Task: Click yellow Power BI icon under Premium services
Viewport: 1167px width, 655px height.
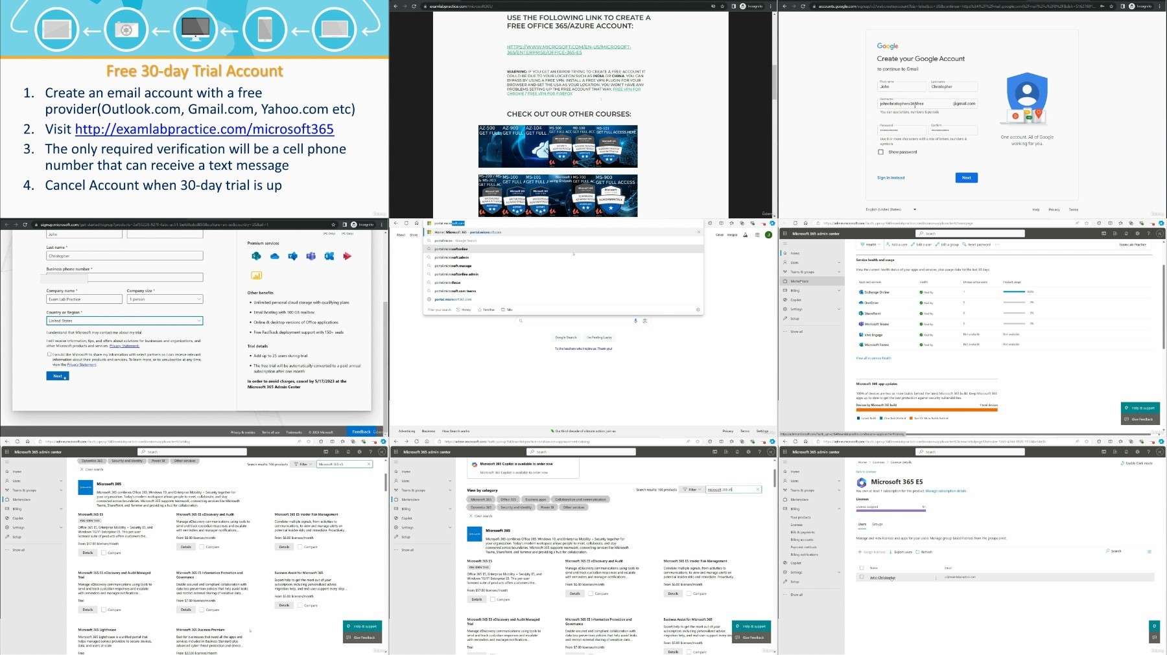Action: pyautogui.click(x=256, y=275)
